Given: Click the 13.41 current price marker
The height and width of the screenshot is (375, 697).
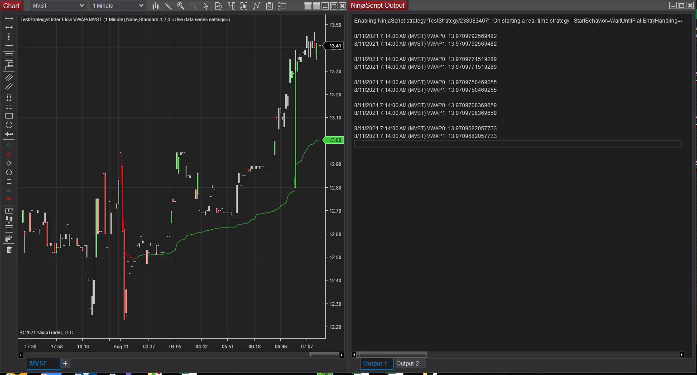Looking at the screenshot, I should 333,46.
